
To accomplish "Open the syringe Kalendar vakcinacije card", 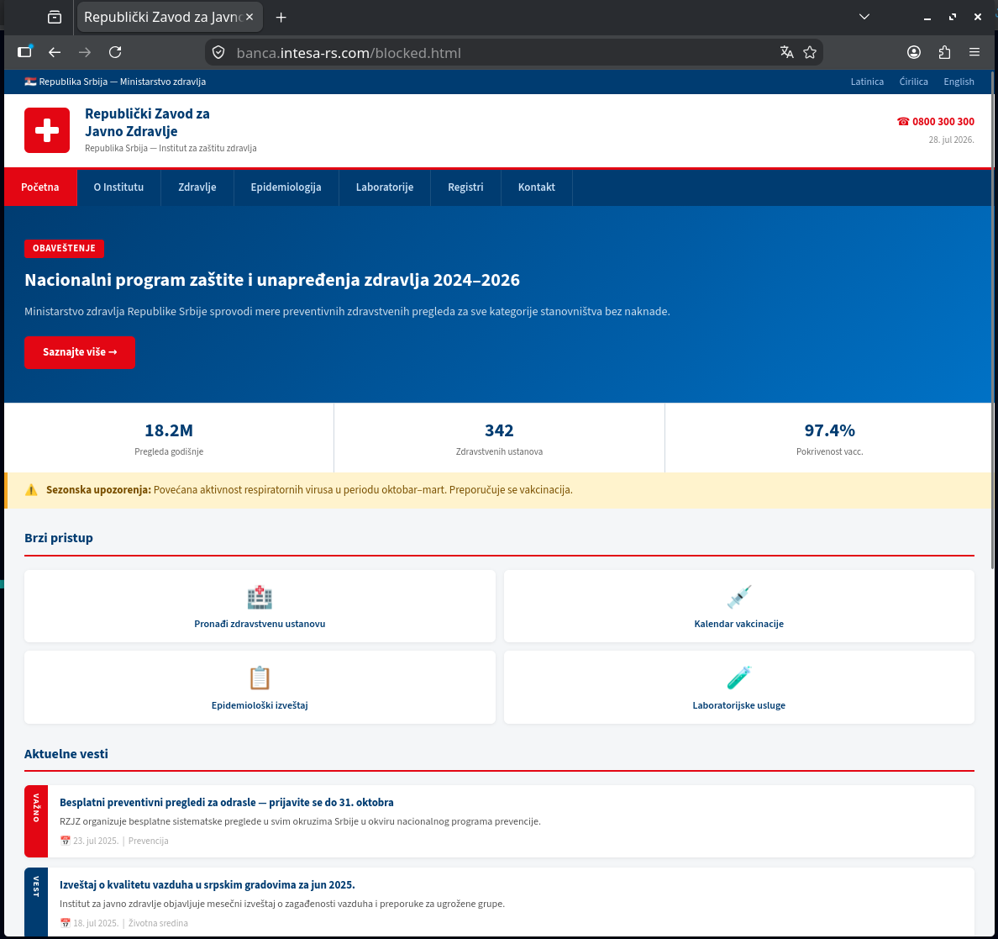I will [739, 606].
